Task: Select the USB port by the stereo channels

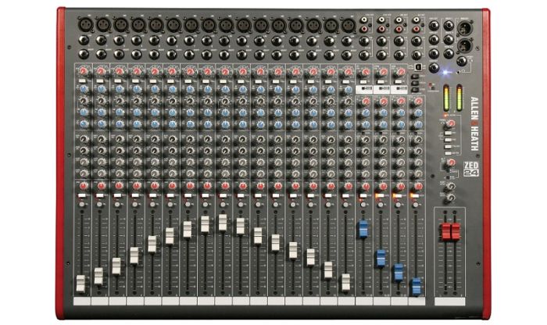Action: pyautogui.click(x=419, y=67)
